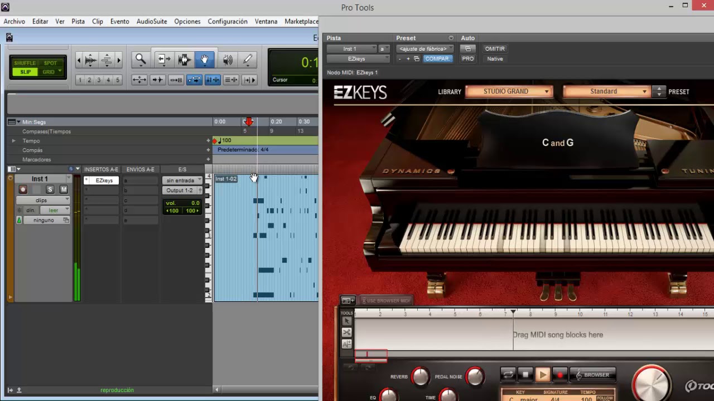Click zoom preset 5 button
The image size is (714, 401).
click(117, 80)
